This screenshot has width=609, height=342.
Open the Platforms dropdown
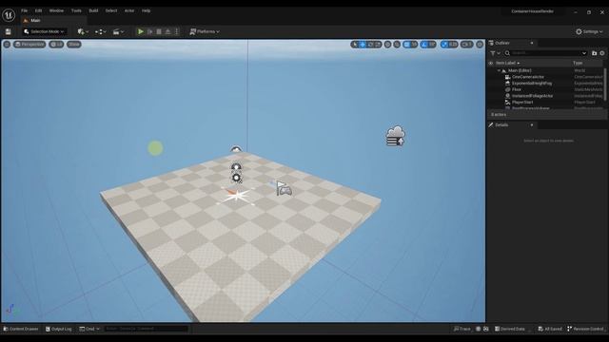(205, 31)
